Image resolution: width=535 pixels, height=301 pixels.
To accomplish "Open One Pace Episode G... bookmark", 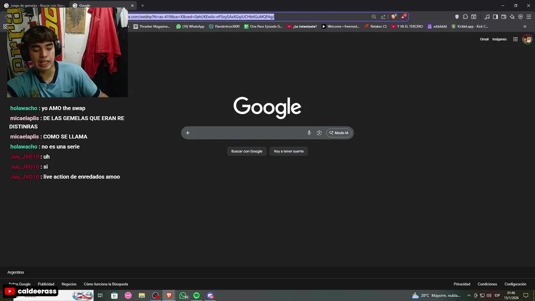I will click(x=263, y=26).
